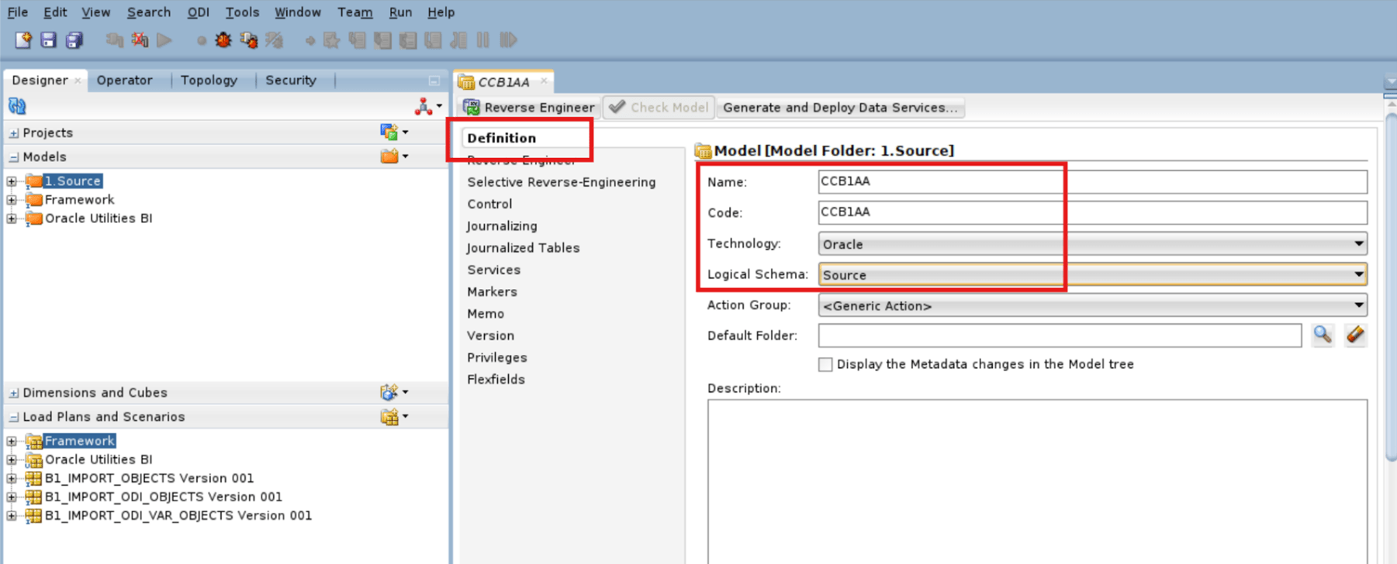
Task: Click the Pause debug toolbar icon
Action: point(483,40)
